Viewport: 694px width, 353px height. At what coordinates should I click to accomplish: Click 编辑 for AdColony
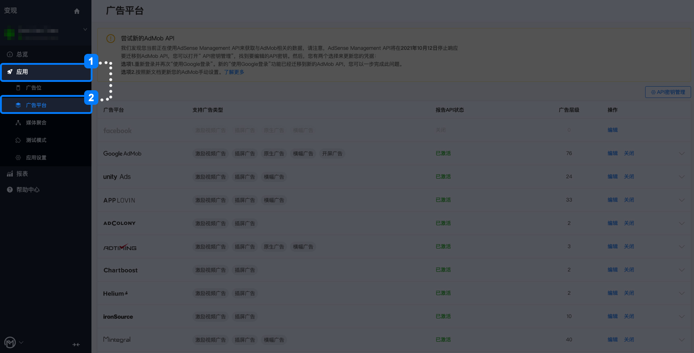[x=612, y=223]
